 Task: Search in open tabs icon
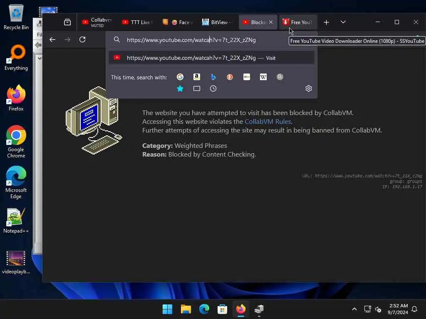coord(197,89)
